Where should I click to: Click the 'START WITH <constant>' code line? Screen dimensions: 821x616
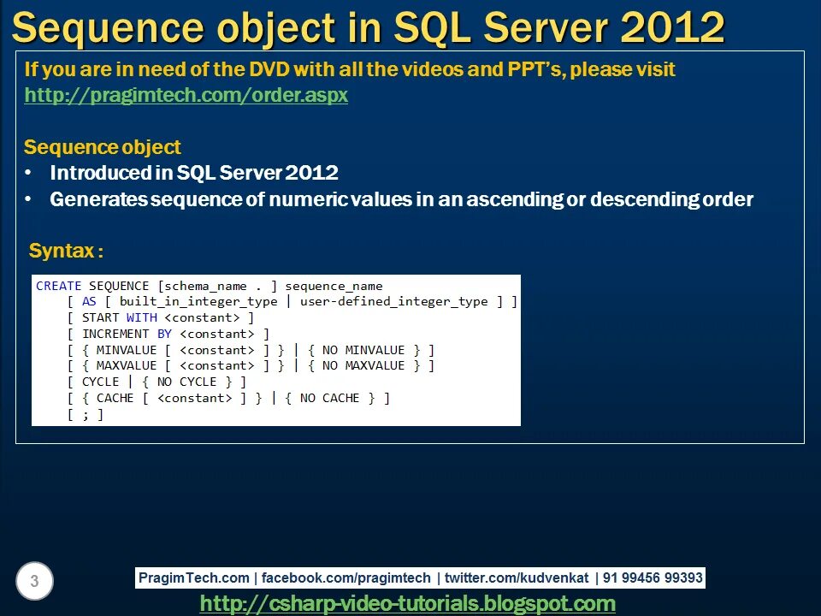coord(160,318)
